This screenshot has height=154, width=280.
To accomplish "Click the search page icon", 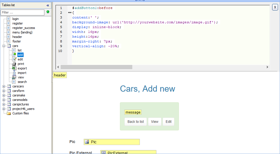I will pos(14,82).
